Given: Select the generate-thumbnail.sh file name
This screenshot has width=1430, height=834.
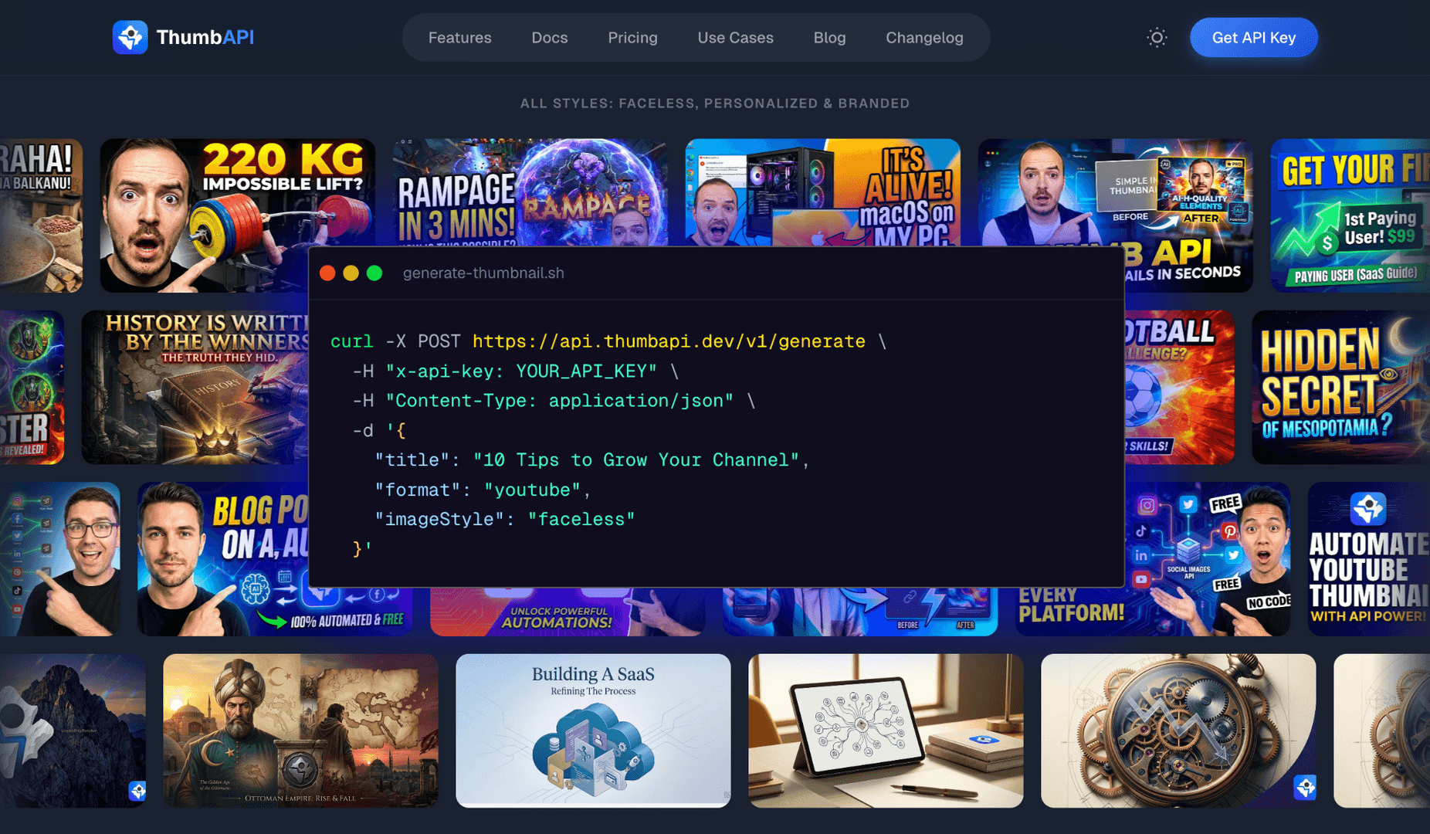Looking at the screenshot, I should tap(483, 273).
